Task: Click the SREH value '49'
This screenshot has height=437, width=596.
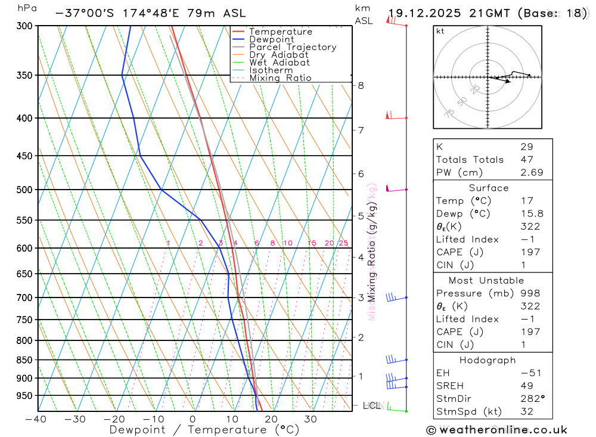Action: [527, 386]
